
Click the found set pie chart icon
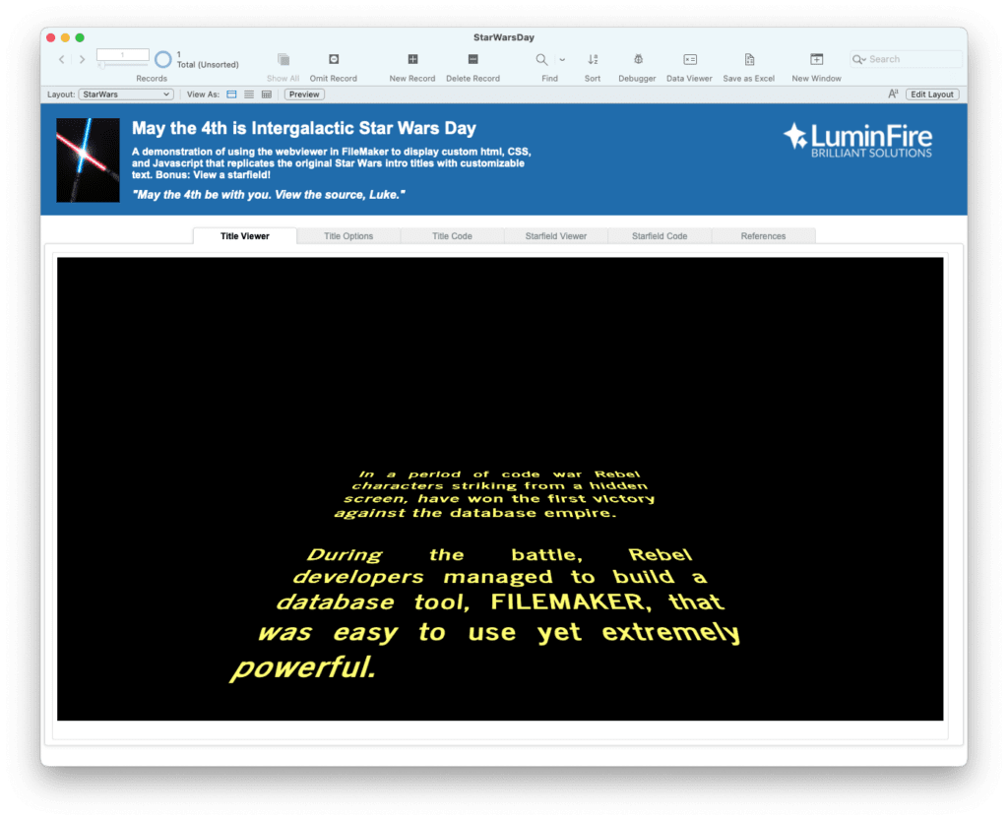tap(163, 59)
